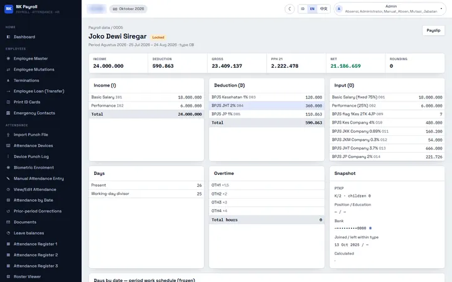Expand the Admin user dropdown arrow
This screenshot has width=452, height=282.
coord(441,9)
